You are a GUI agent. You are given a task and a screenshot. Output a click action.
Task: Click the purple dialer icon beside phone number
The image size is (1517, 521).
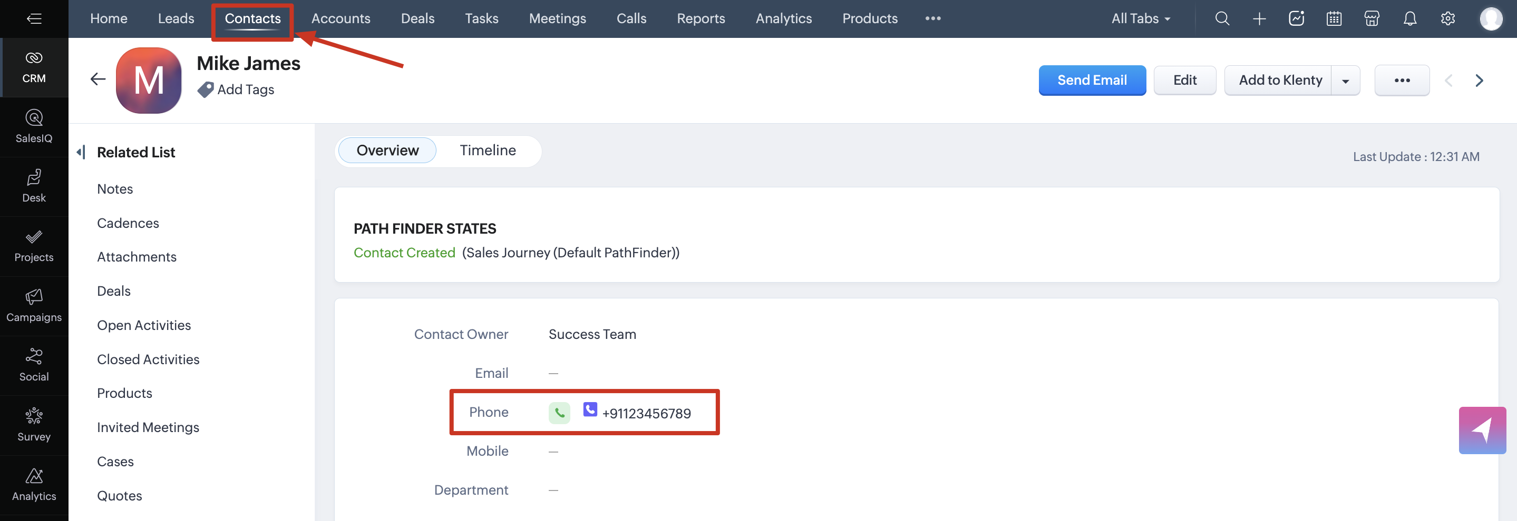(x=589, y=410)
